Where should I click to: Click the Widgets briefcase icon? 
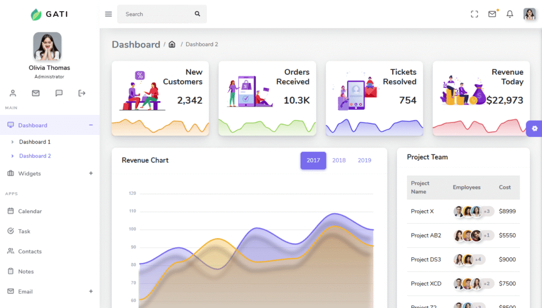[x=11, y=173]
